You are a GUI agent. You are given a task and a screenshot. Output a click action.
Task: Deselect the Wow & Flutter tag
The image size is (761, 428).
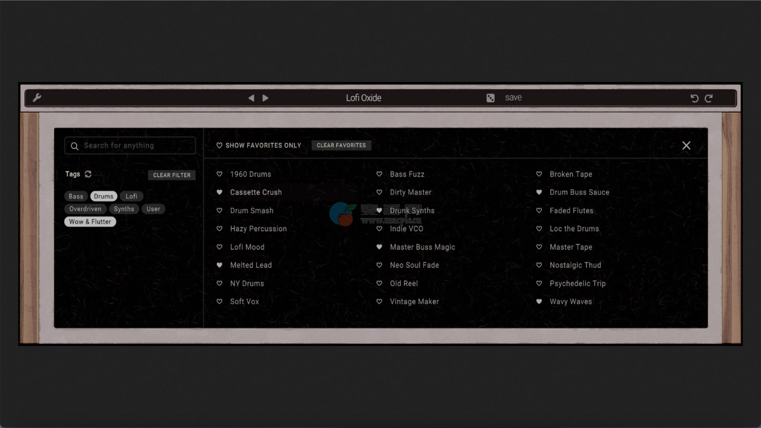(90, 222)
